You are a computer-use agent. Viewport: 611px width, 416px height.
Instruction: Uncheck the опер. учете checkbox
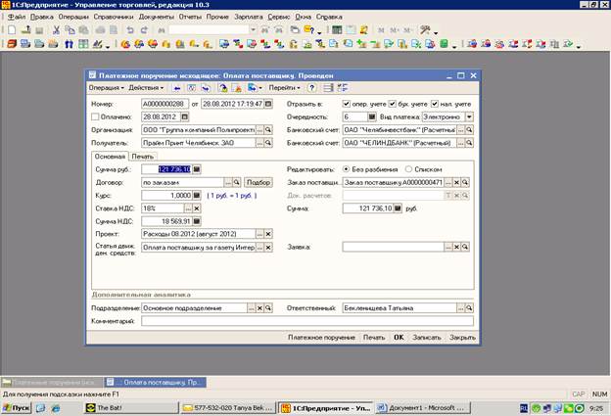point(347,103)
